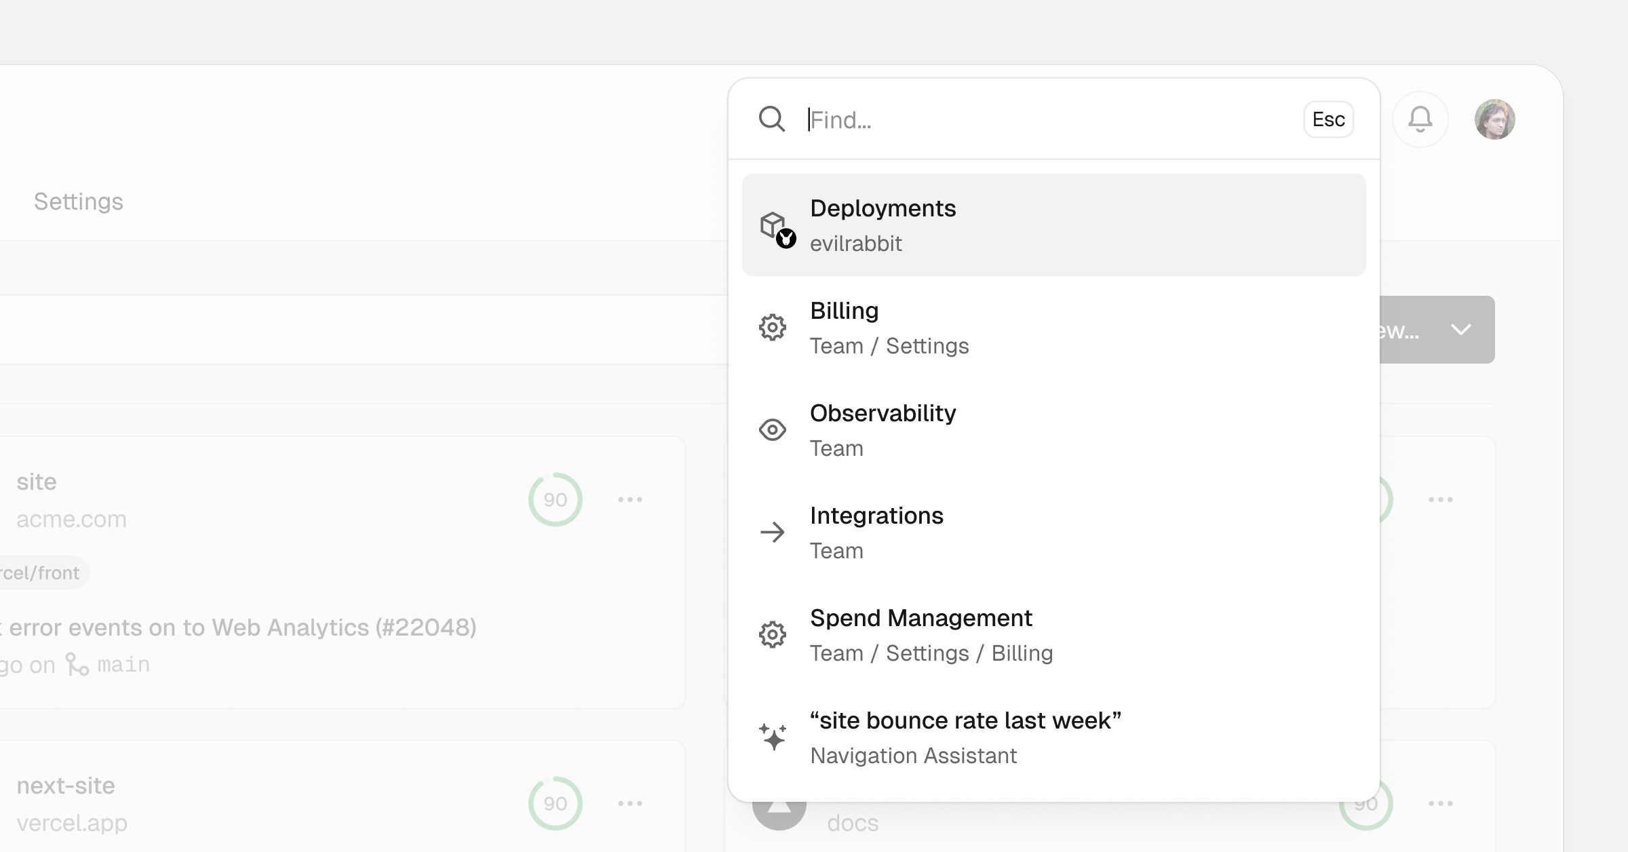Select the Deployments cube icon
1628x852 pixels.
[x=773, y=224]
